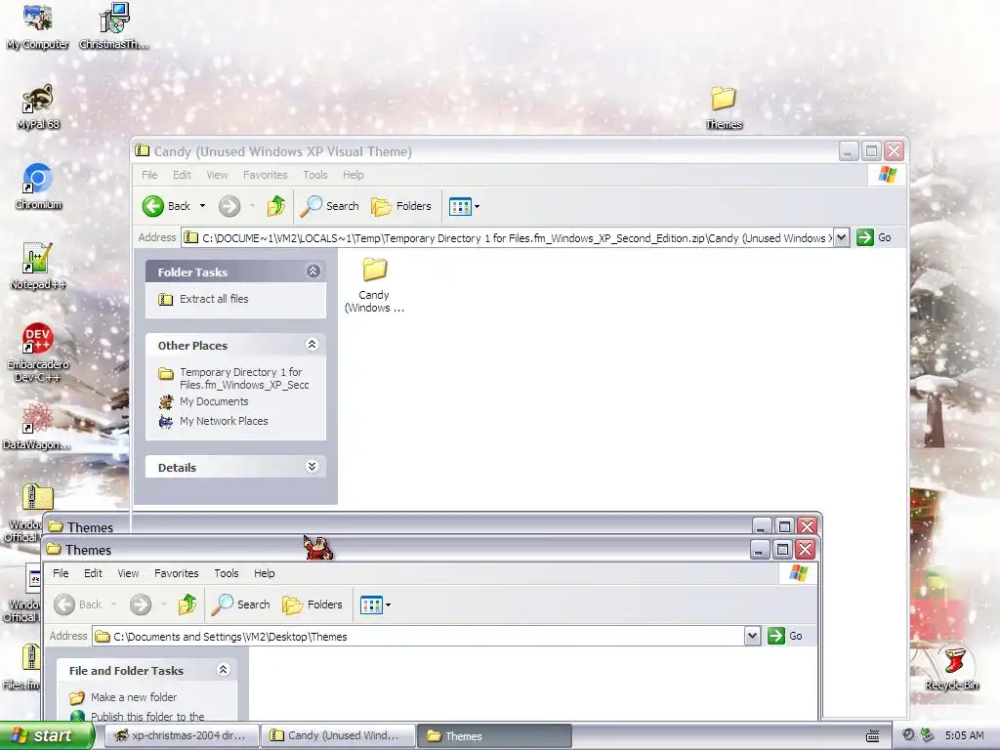Launch MyPal 68 browser shortcut

point(38,106)
